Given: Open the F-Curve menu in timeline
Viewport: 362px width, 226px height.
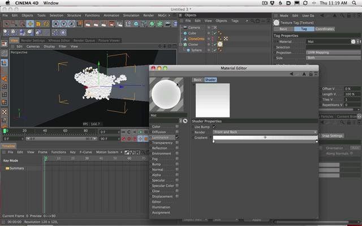Looking at the screenshot, I should 85,152.
